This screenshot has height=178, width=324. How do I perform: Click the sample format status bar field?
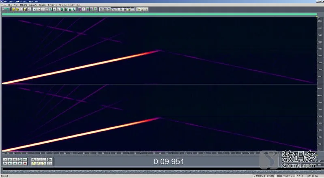(x=286, y=176)
